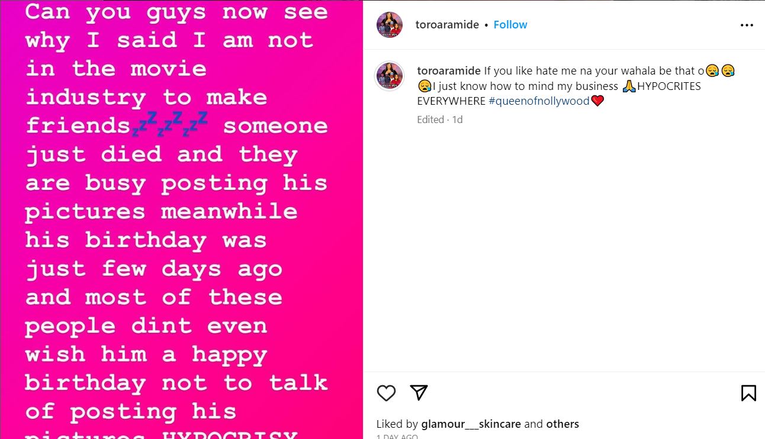Click the red heart emoji in the caption
This screenshot has width=765, height=439.
pyautogui.click(x=597, y=101)
